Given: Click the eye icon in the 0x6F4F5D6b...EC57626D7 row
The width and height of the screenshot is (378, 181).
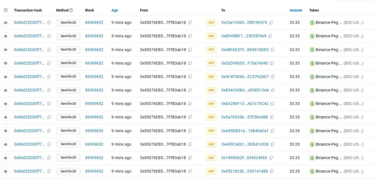Looking at the screenshot, I should 6,77.
